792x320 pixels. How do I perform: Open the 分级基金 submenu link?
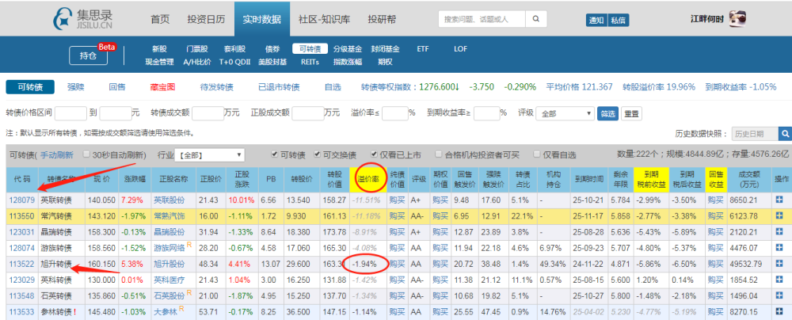[348, 49]
